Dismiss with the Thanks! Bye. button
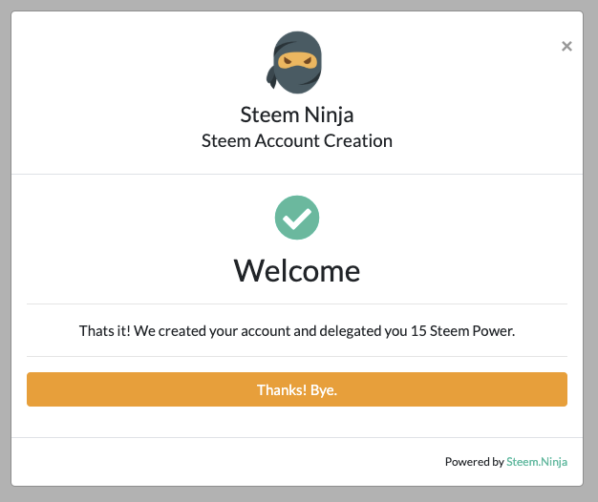 (297, 389)
